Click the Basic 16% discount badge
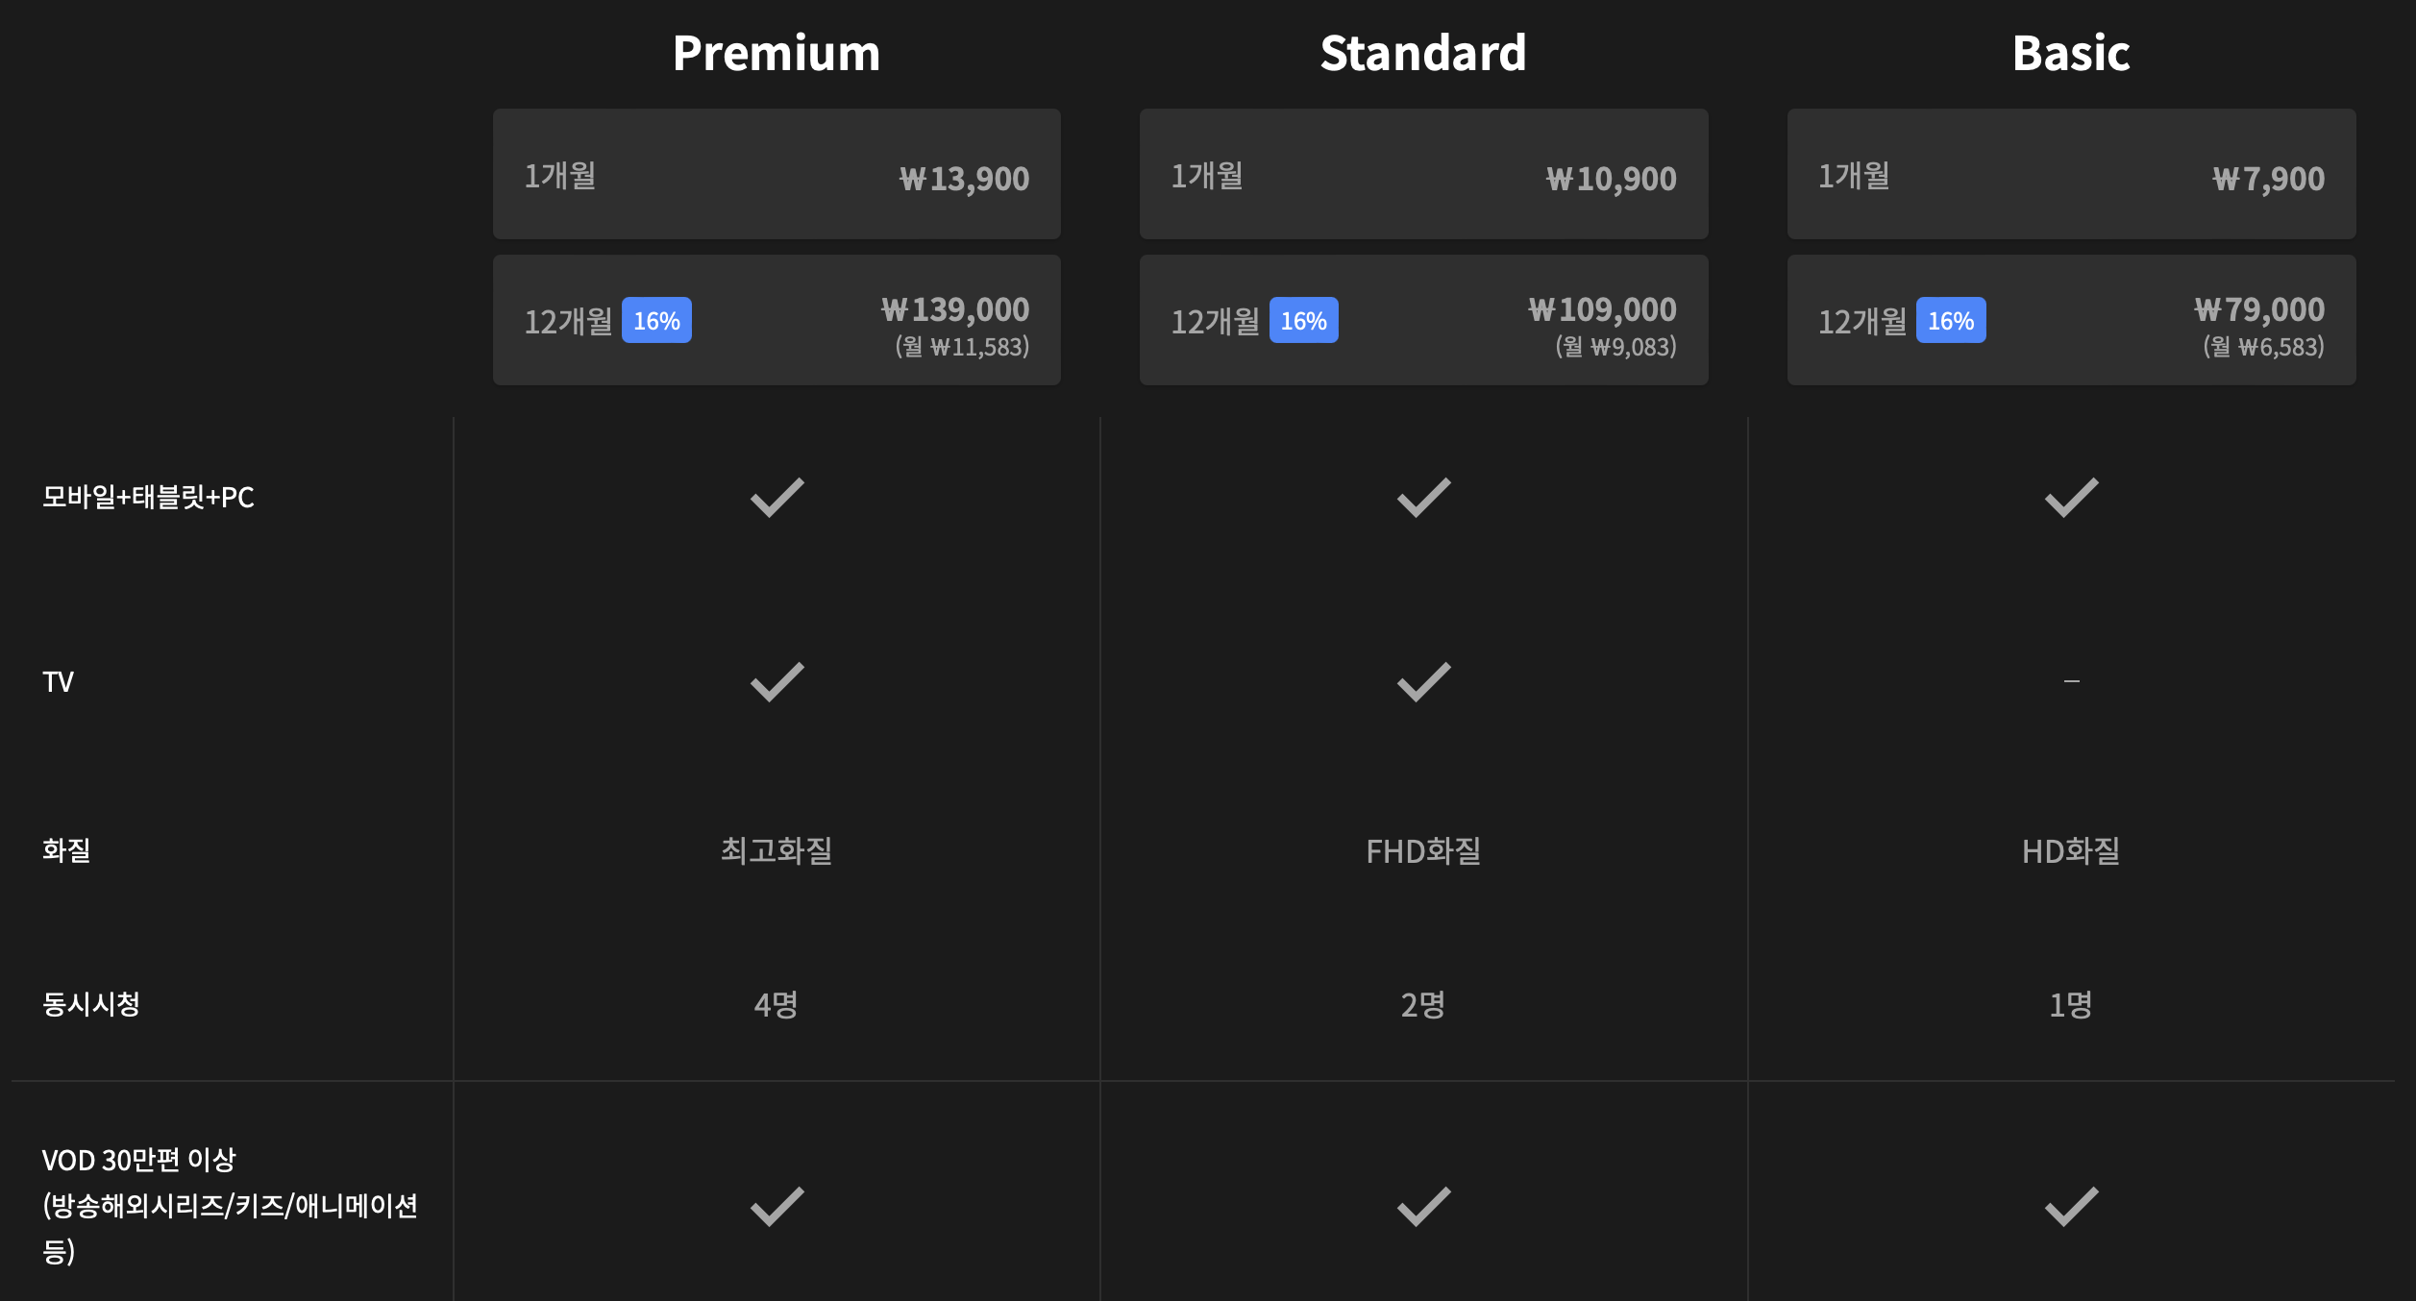Screen dimensions: 2416x1301 tap(1952, 322)
